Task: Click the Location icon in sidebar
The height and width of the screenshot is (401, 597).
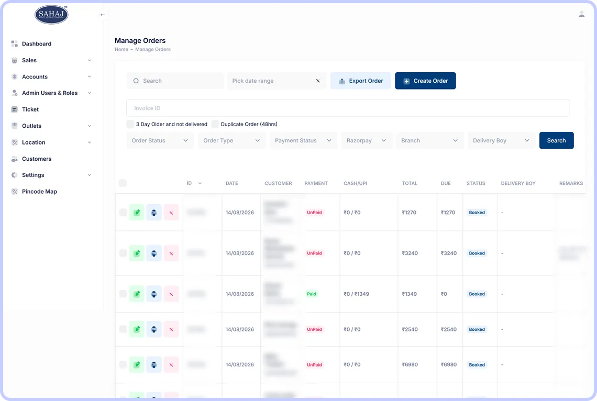Action: [15, 142]
